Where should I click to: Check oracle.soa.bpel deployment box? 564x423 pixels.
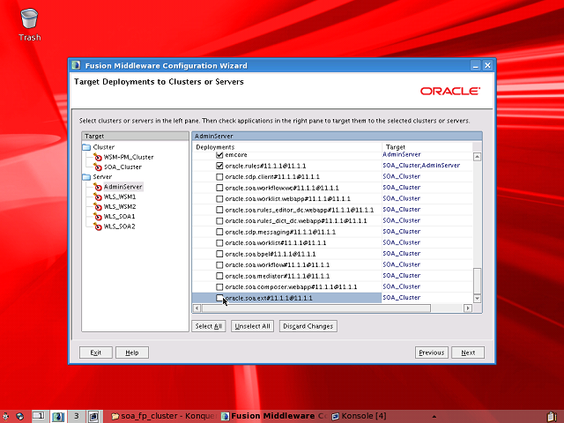pos(219,254)
